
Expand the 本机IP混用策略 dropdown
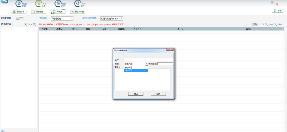[x=111, y=19]
